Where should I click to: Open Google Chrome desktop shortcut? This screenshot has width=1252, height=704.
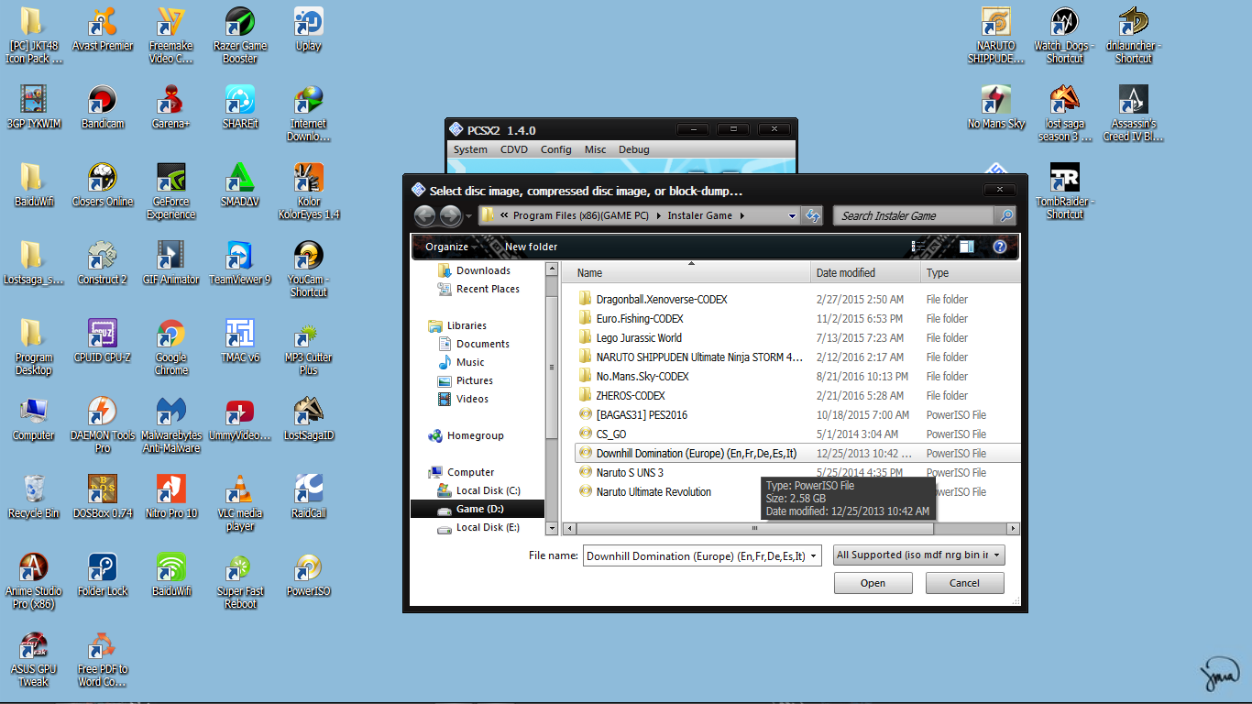click(x=171, y=347)
